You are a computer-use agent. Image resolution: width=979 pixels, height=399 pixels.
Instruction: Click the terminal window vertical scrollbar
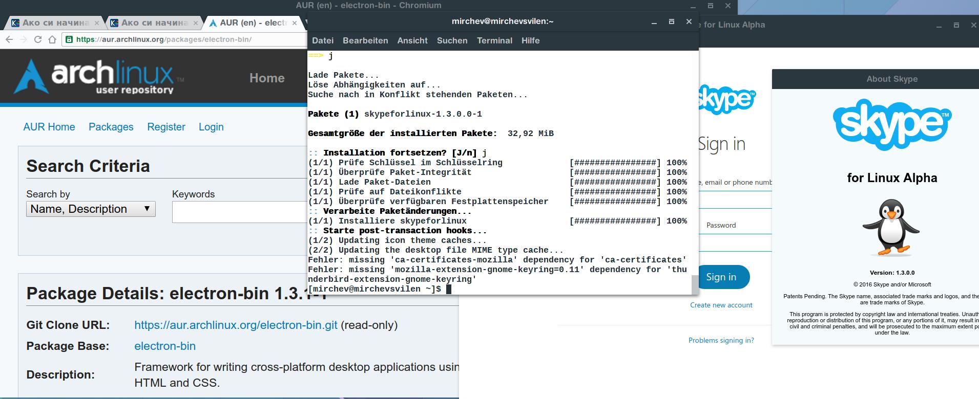pyautogui.click(x=695, y=172)
